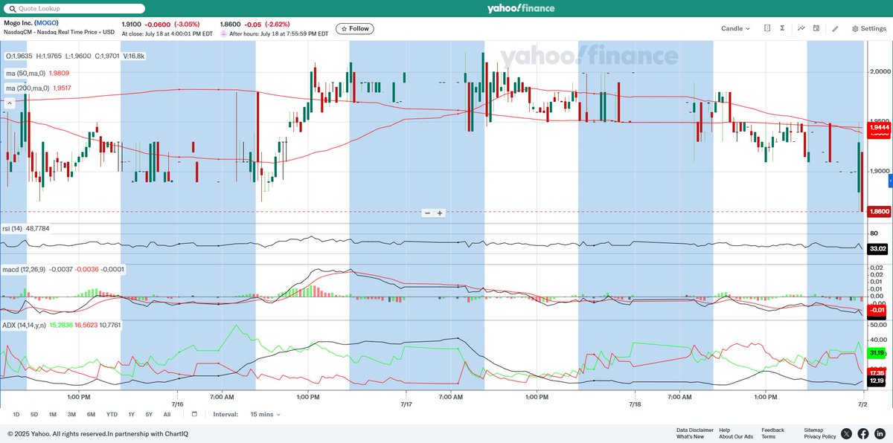Open the date range selector icon
The image size is (893, 443).
coord(767,28)
